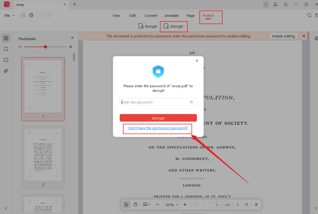The width and height of the screenshot is (318, 214).
Task: Open the Comments panel in the sidebar
Action: (6, 60)
